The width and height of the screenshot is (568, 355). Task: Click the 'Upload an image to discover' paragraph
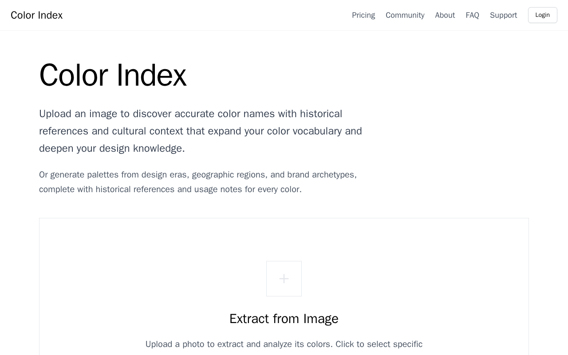[x=201, y=131]
